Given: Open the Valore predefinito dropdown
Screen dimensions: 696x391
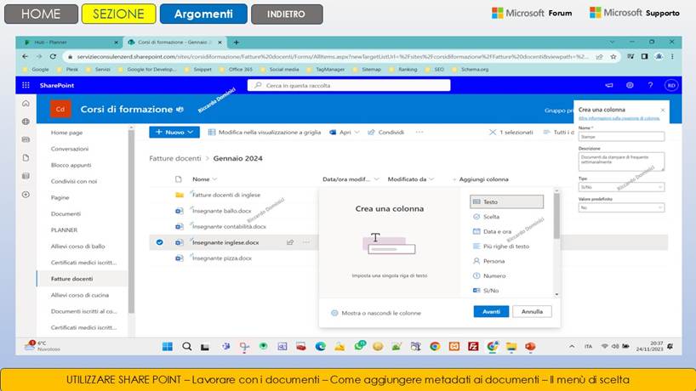Looking at the screenshot, I should tap(621, 207).
